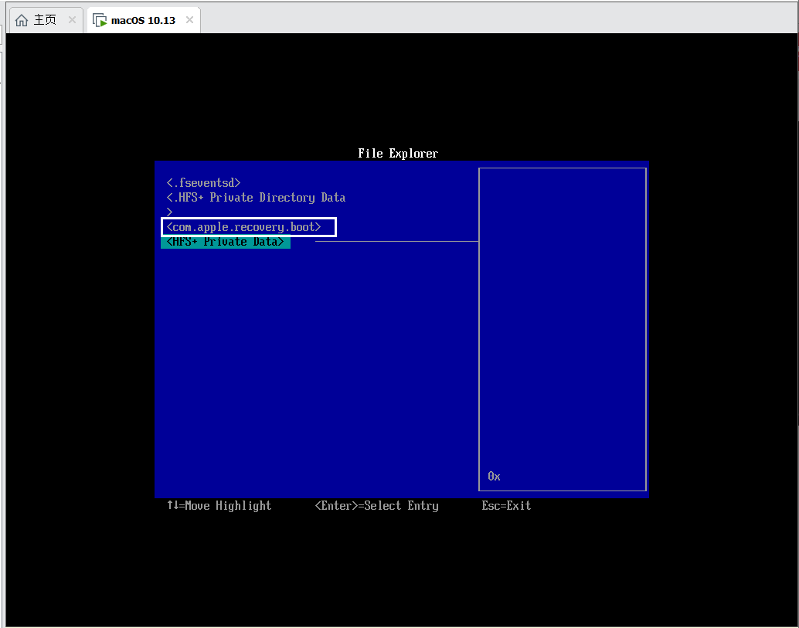Close the macOS 10.13 tab

[189, 20]
